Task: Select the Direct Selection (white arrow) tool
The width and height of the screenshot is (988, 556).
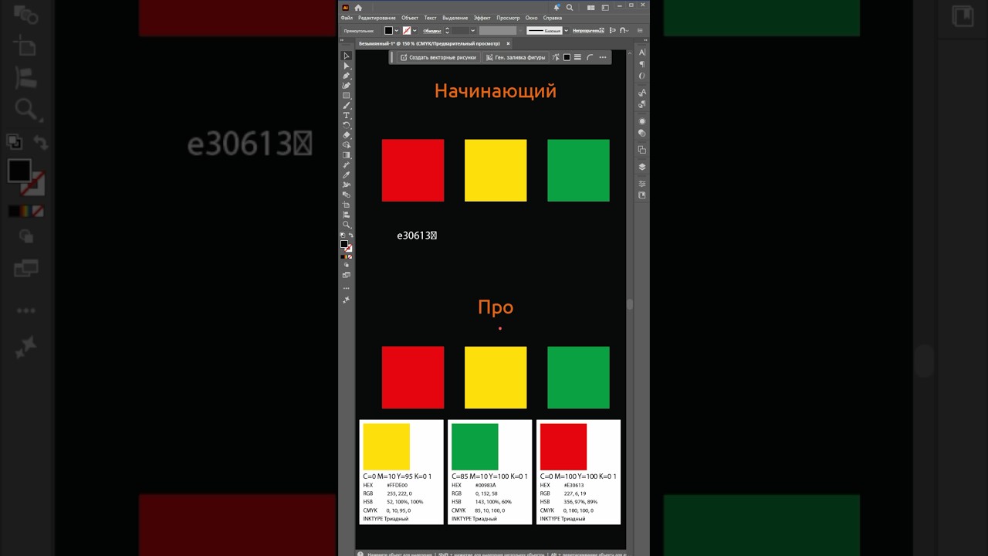Action: coord(346,66)
